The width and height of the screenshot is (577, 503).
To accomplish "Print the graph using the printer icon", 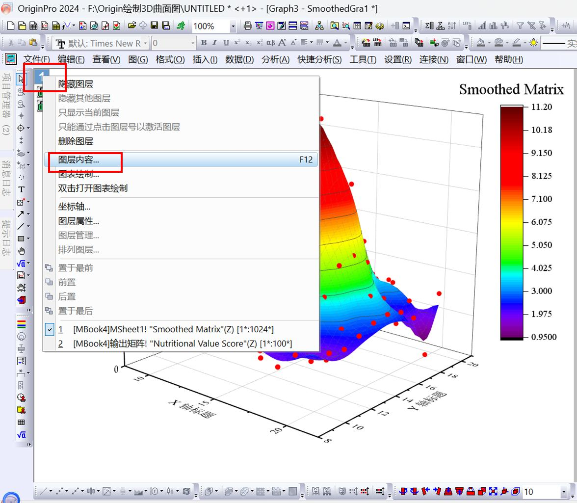I will tap(248, 26).
